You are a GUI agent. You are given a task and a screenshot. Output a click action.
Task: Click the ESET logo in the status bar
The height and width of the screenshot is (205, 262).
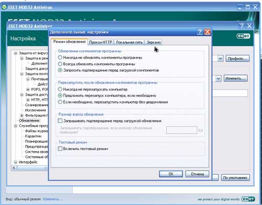pos(248,199)
